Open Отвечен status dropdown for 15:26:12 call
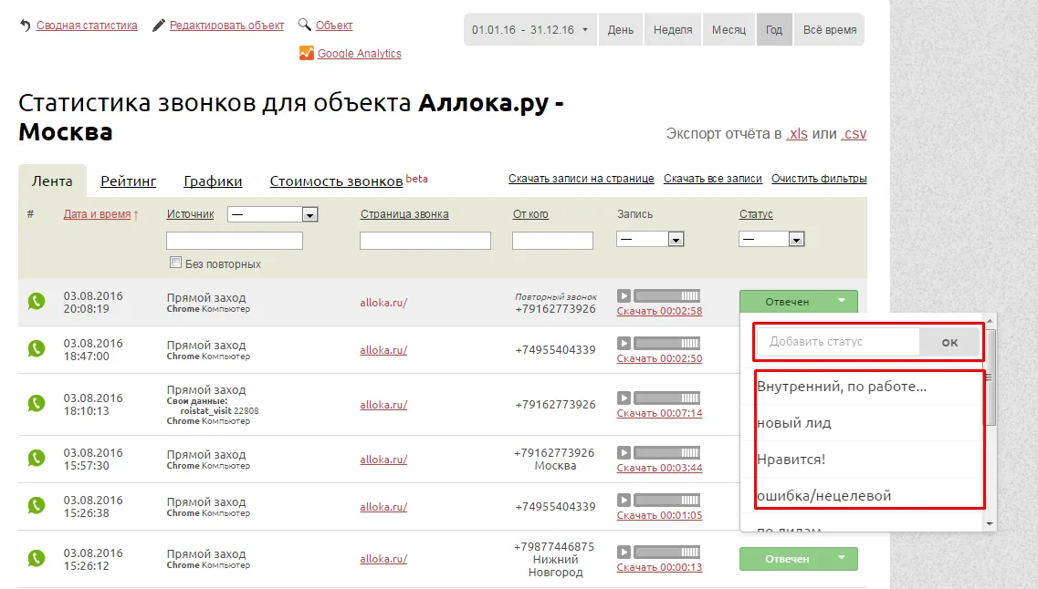This screenshot has width=1038, height=589. point(799,559)
